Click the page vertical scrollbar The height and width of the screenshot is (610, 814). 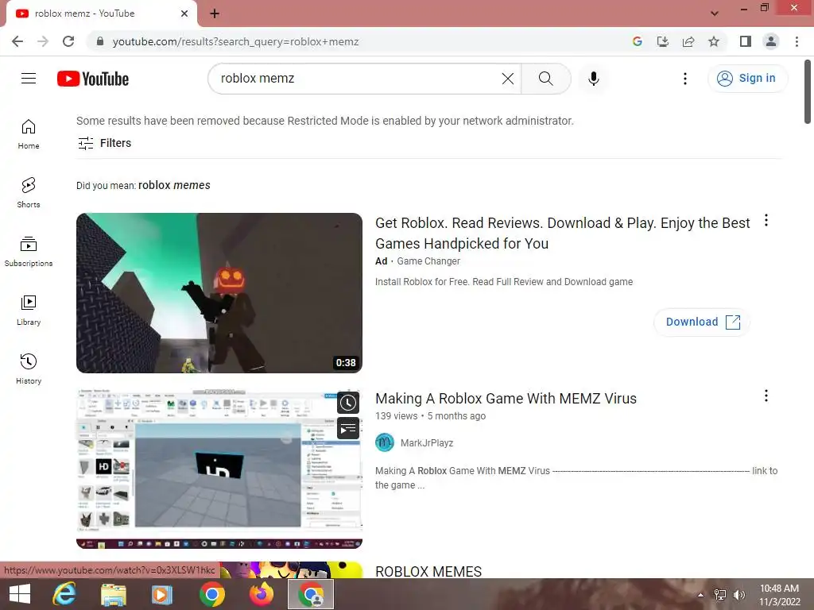tap(808, 92)
